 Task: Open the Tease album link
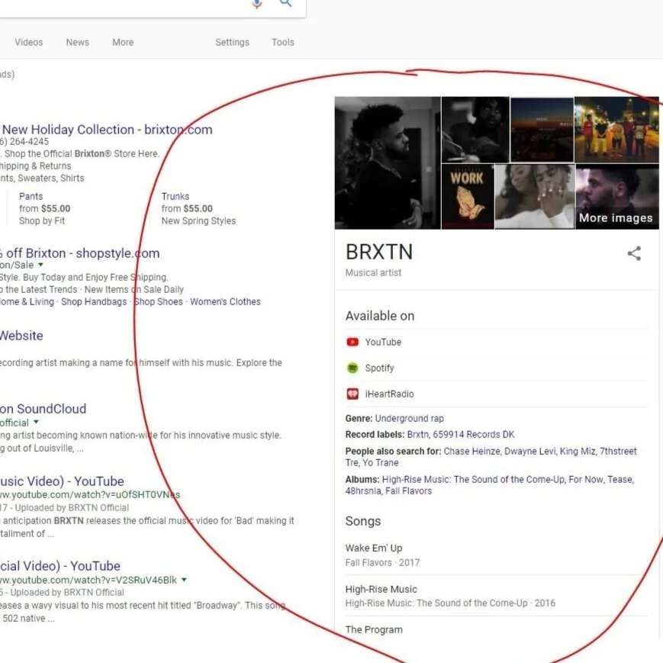620,479
